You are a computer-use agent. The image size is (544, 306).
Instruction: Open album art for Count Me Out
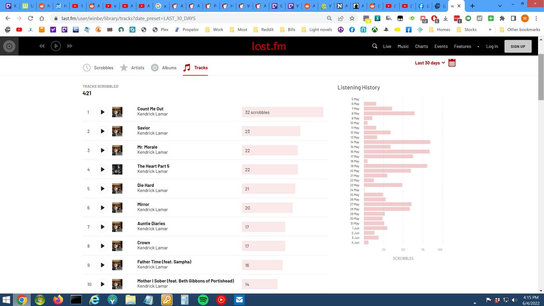[x=117, y=112]
